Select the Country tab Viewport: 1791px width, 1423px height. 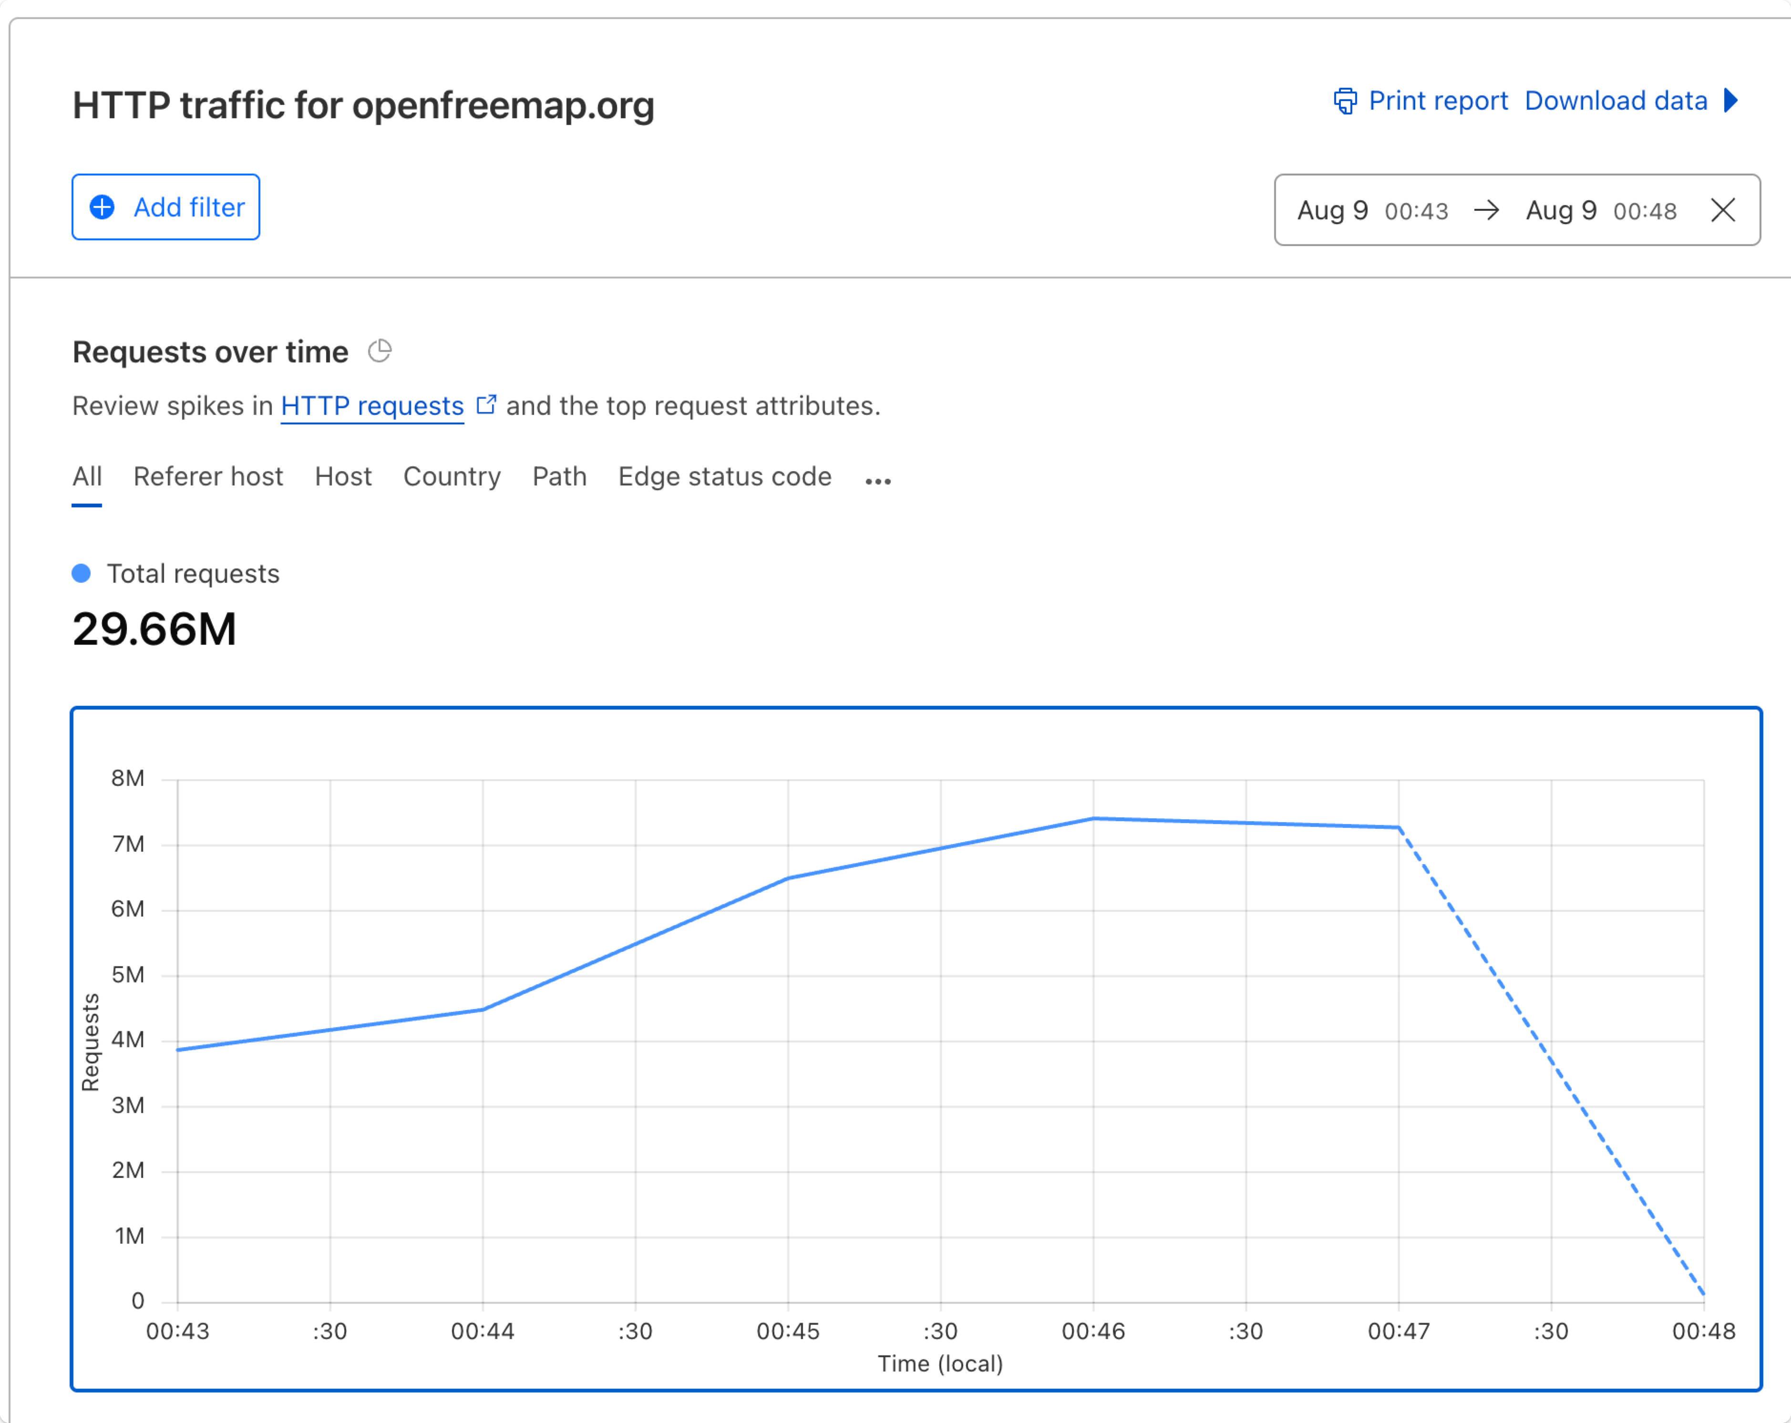[452, 476]
